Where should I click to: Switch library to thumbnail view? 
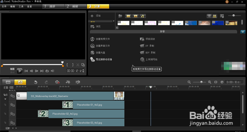pos(215,16)
